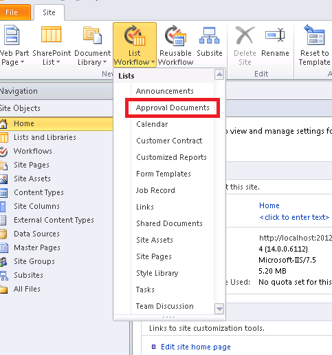This screenshot has height=355, width=332.
Task: Click the Site Groups people icon
Action: pos(3,262)
